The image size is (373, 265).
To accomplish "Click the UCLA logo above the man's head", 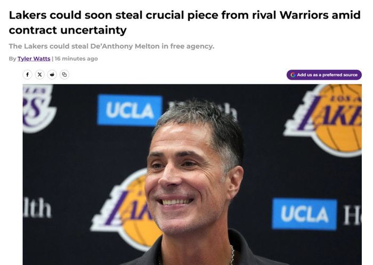I will [x=129, y=110].
